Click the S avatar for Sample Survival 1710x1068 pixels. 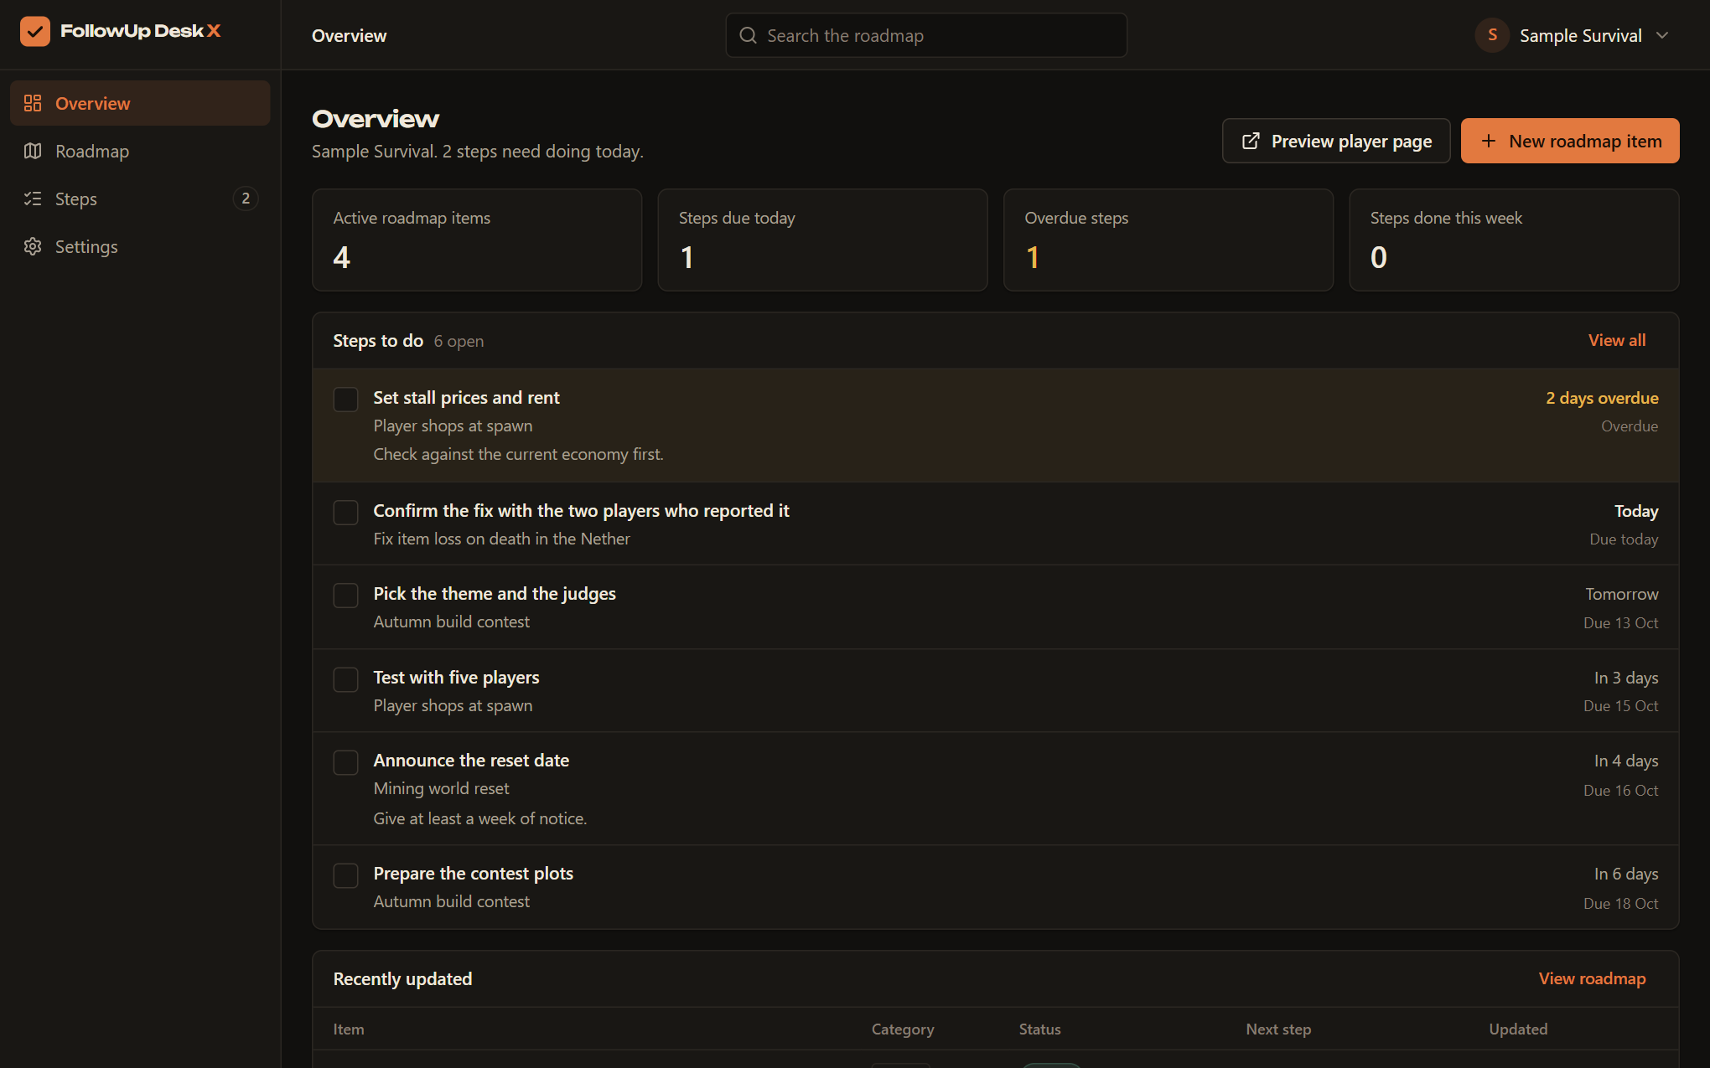1492,35
